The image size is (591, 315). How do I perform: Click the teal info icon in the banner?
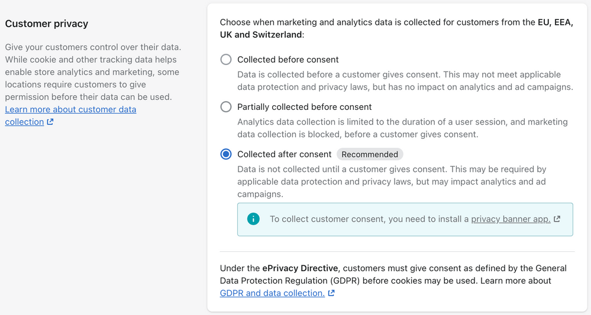(x=253, y=219)
